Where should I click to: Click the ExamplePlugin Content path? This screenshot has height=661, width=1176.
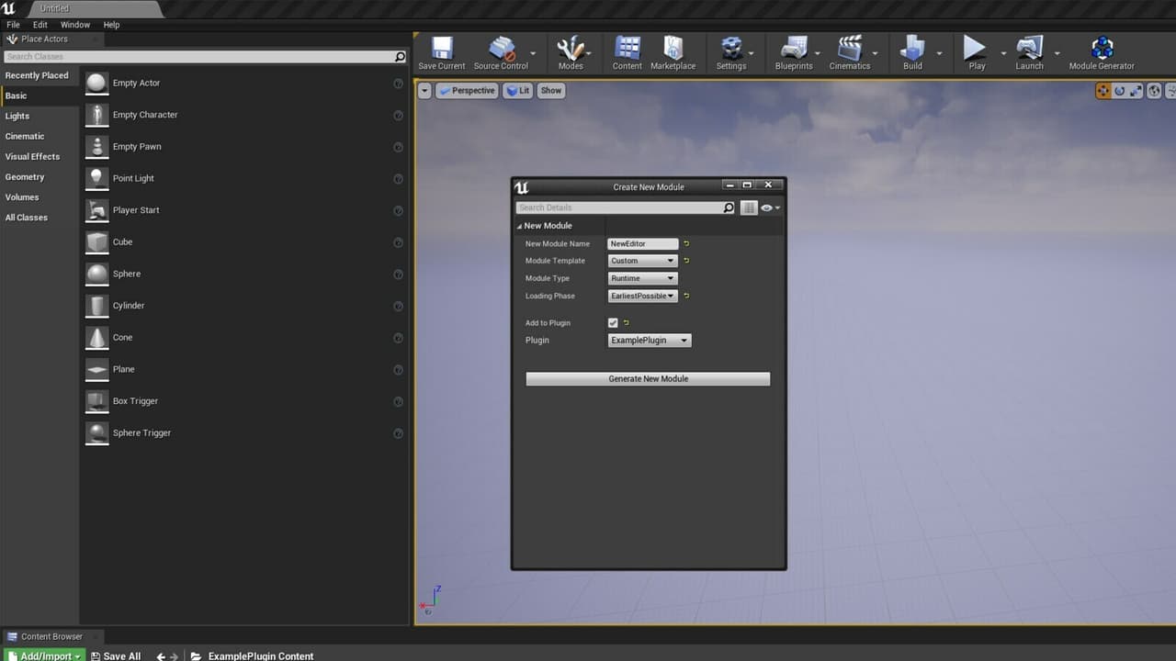[261, 655]
